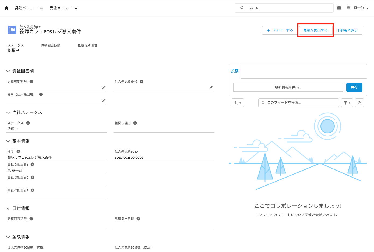Open user menu for 東 京一郎

point(358,8)
